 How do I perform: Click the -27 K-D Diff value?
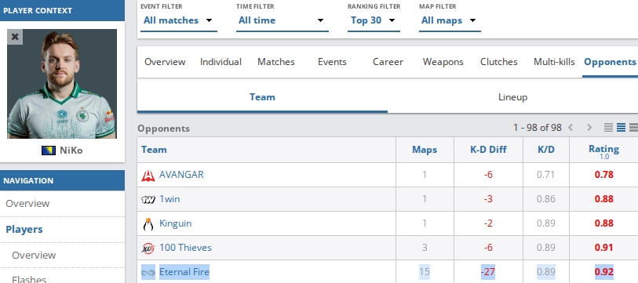[x=488, y=271]
